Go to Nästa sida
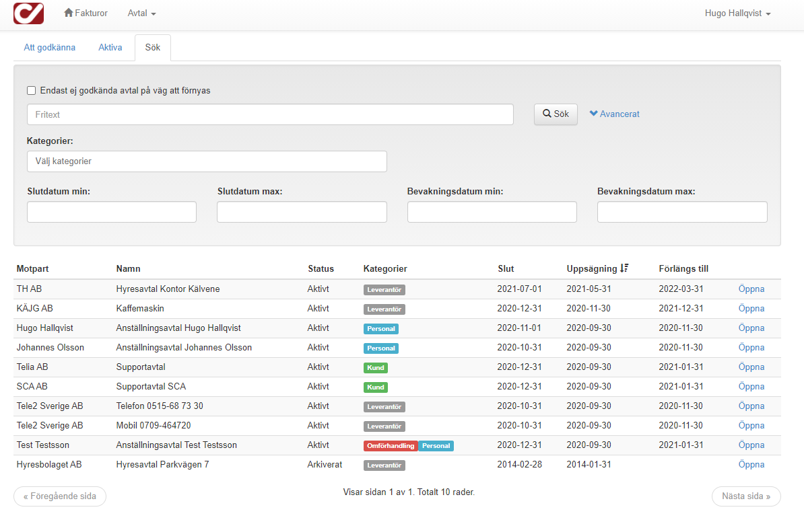The width and height of the screenshot is (804, 524). click(x=746, y=496)
